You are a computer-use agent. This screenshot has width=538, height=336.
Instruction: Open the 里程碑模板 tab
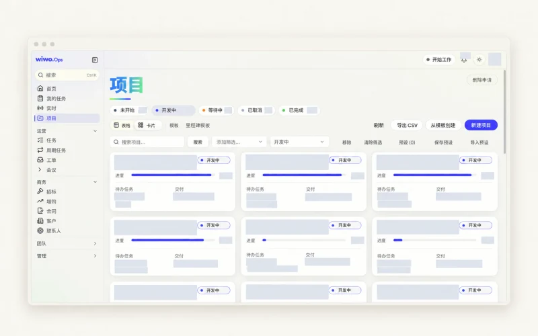(198, 126)
